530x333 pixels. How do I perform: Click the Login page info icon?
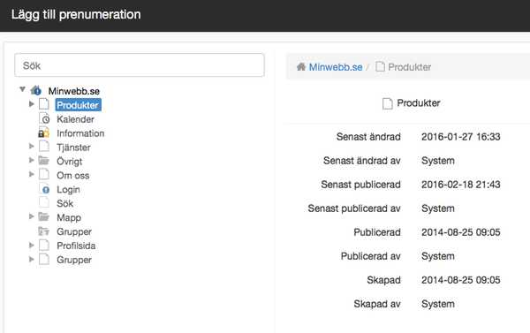tap(44, 189)
